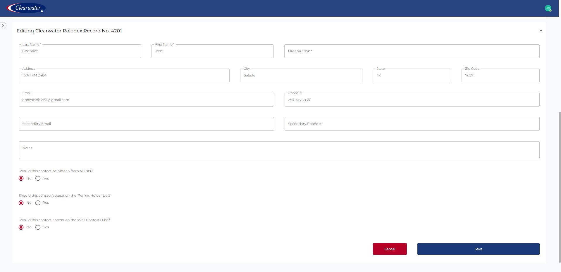This screenshot has width=561, height=272.
Task: Edit the Phone # field
Action: pyautogui.click(x=412, y=100)
